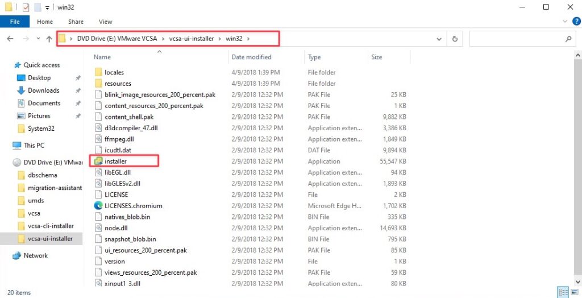
Task: Select the locales folder icon
Action: click(98, 72)
